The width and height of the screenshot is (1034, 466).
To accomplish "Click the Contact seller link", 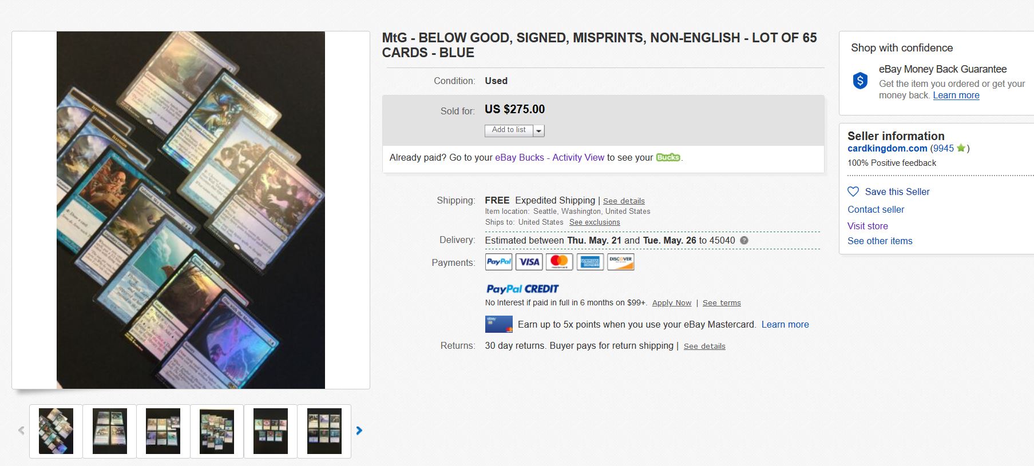I will 875,209.
